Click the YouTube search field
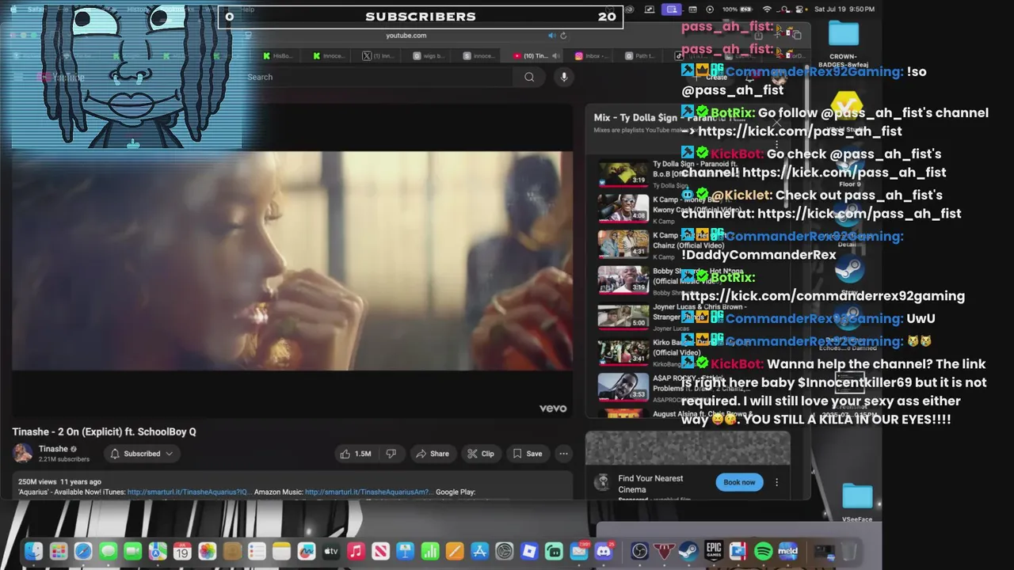Viewport: 1014px width, 570px height. (376, 77)
